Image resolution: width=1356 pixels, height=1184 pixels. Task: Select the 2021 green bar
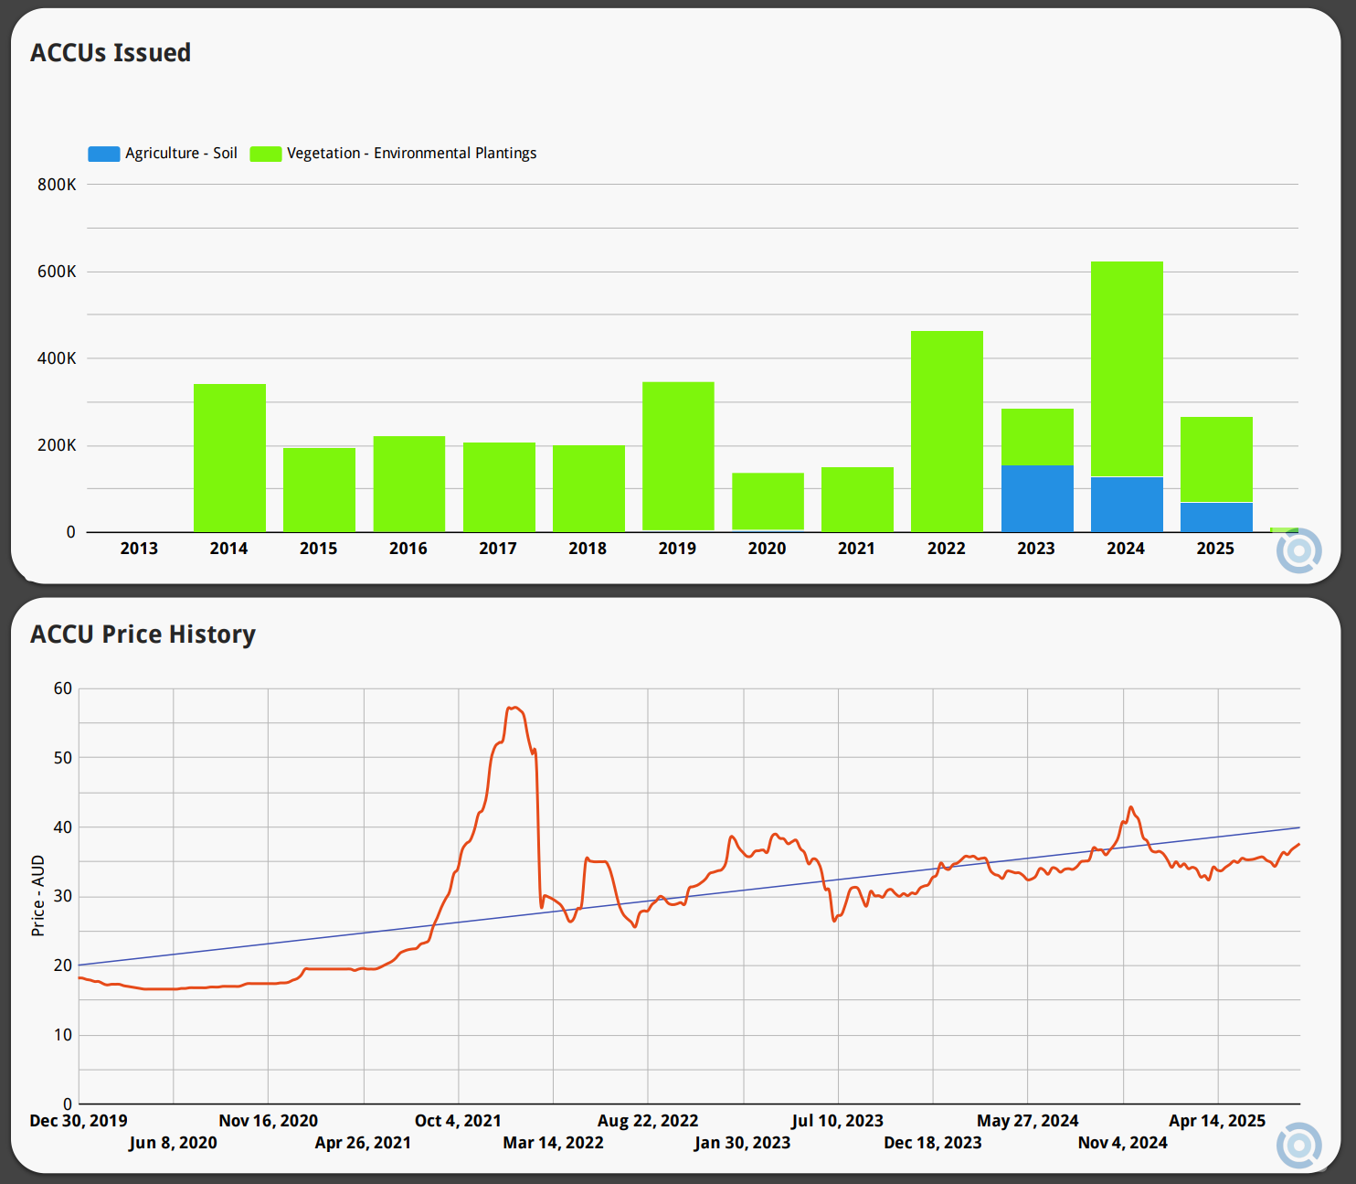pos(857,499)
